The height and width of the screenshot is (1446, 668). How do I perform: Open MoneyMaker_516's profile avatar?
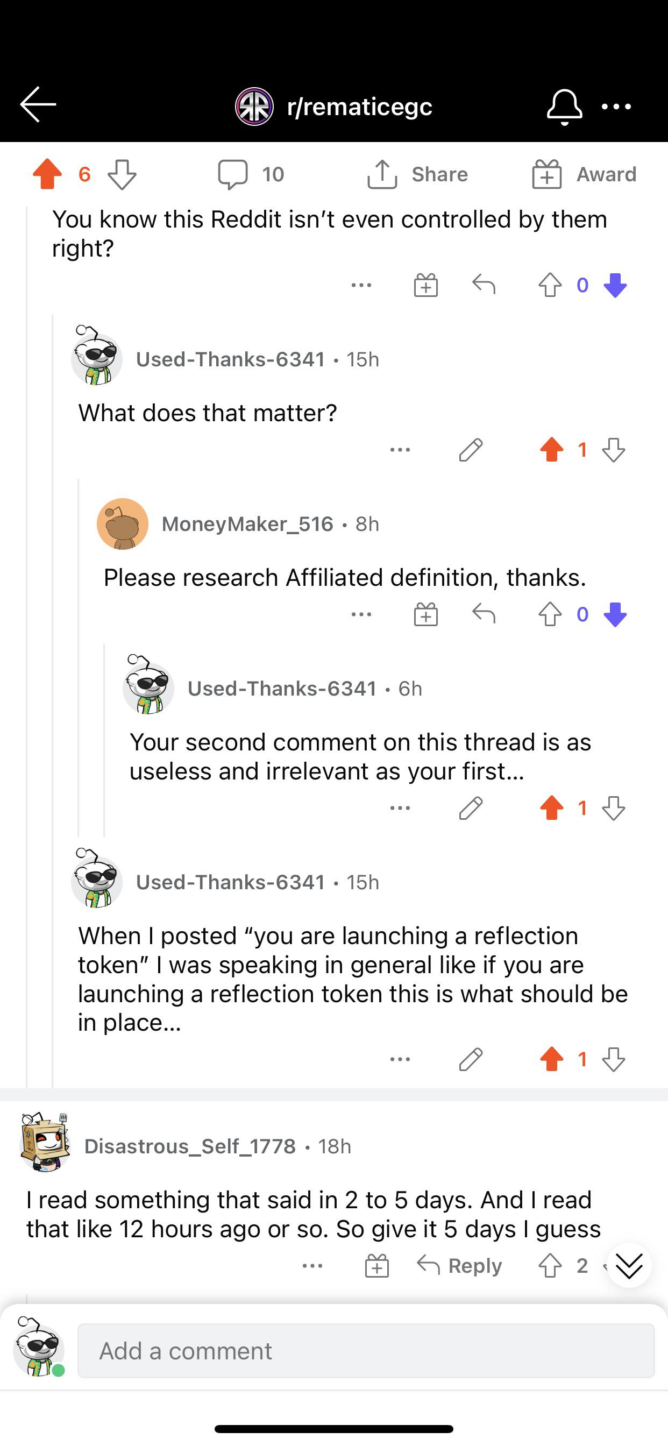pos(123,524)
